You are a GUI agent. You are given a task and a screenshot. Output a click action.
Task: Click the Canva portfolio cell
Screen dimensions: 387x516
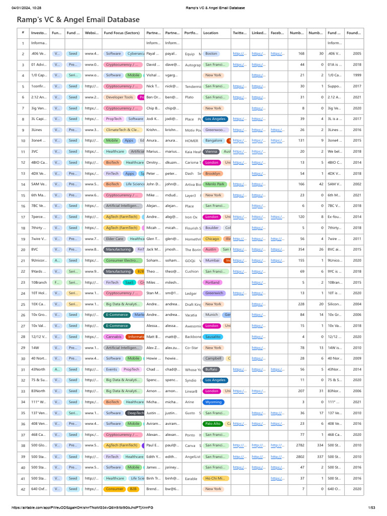[x=192, y=445]
